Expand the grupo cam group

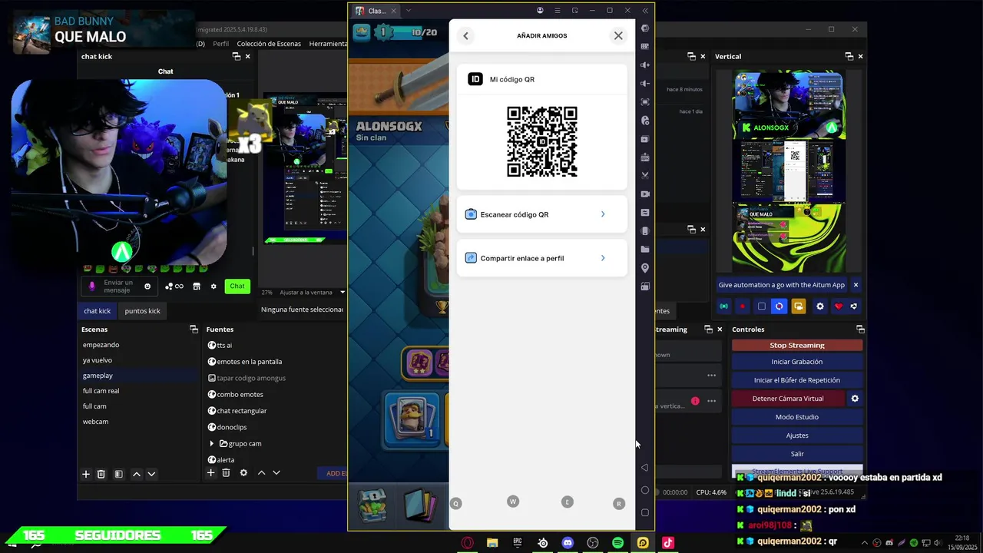click(212, 443)
